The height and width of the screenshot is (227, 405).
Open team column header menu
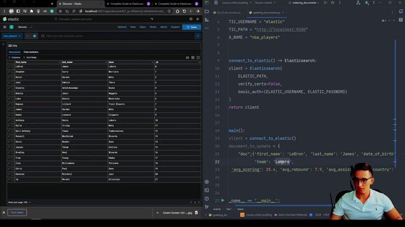pyautogui.click(x=152, y=62)
